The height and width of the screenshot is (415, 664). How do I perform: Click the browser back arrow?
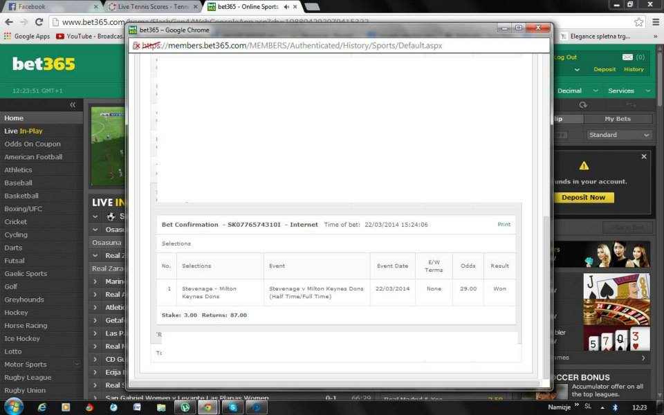click(9, 22)
